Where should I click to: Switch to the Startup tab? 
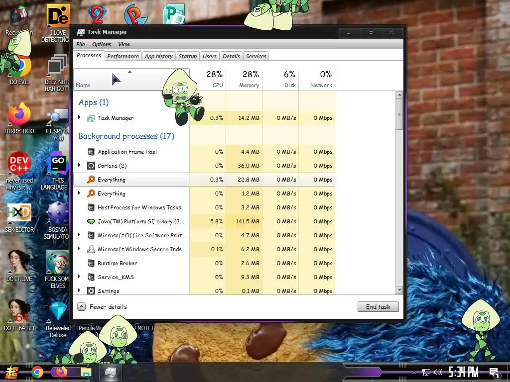click(188, 56)
